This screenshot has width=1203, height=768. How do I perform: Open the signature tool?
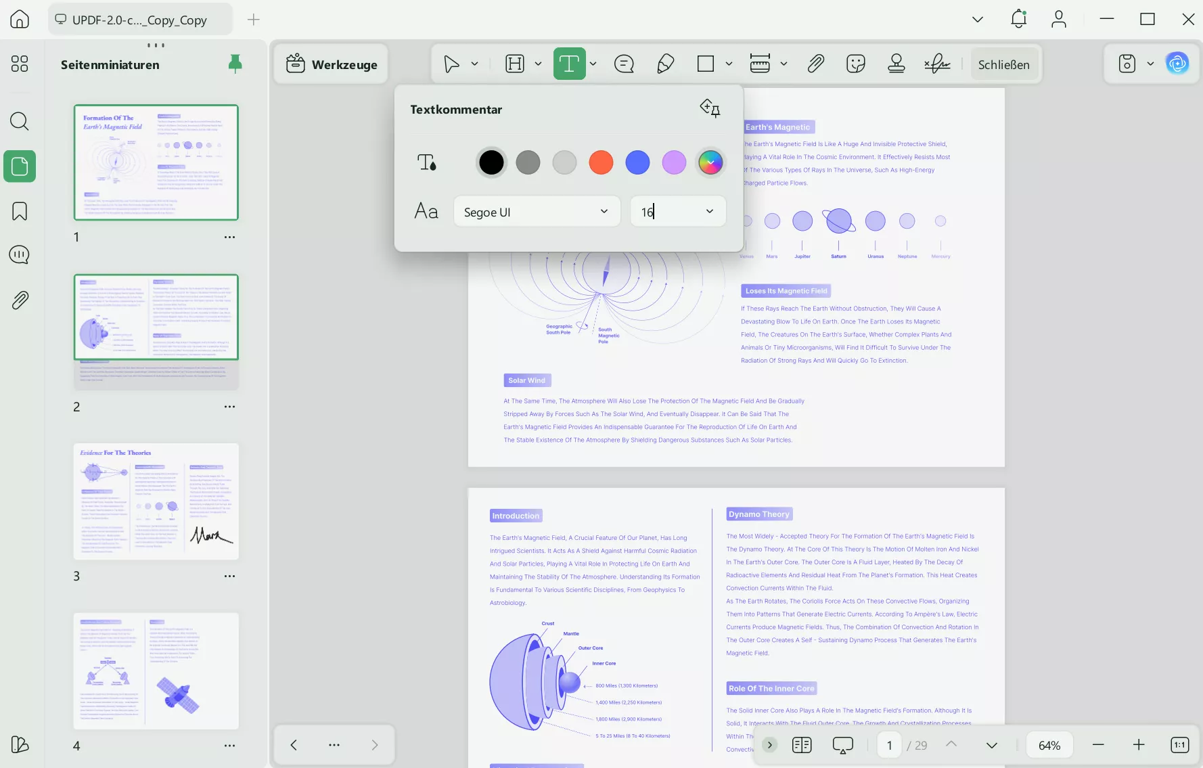[937, 64]
